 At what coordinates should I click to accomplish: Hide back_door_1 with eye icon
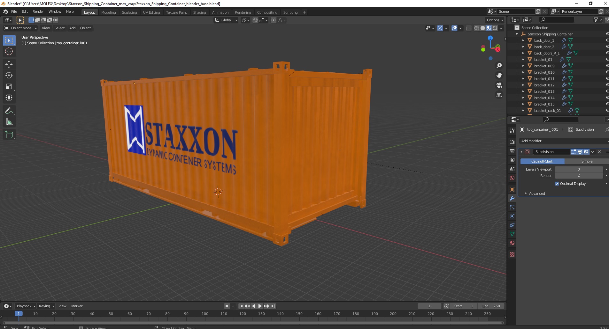coord(607,40)
